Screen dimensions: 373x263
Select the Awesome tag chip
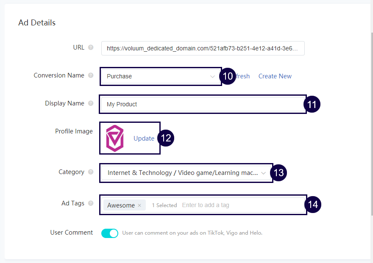[121, 205]
